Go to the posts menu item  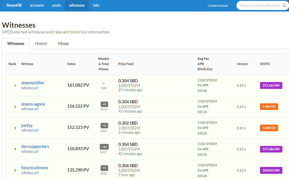click(x=56, y=5)
